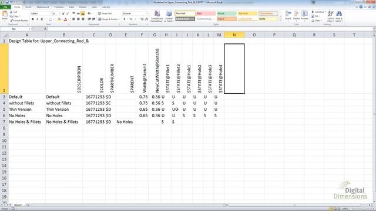Viewport: 376px width, 211px height.
Task: Apply the yellow Neutral style swatch
Action: (x=247, y=13)
